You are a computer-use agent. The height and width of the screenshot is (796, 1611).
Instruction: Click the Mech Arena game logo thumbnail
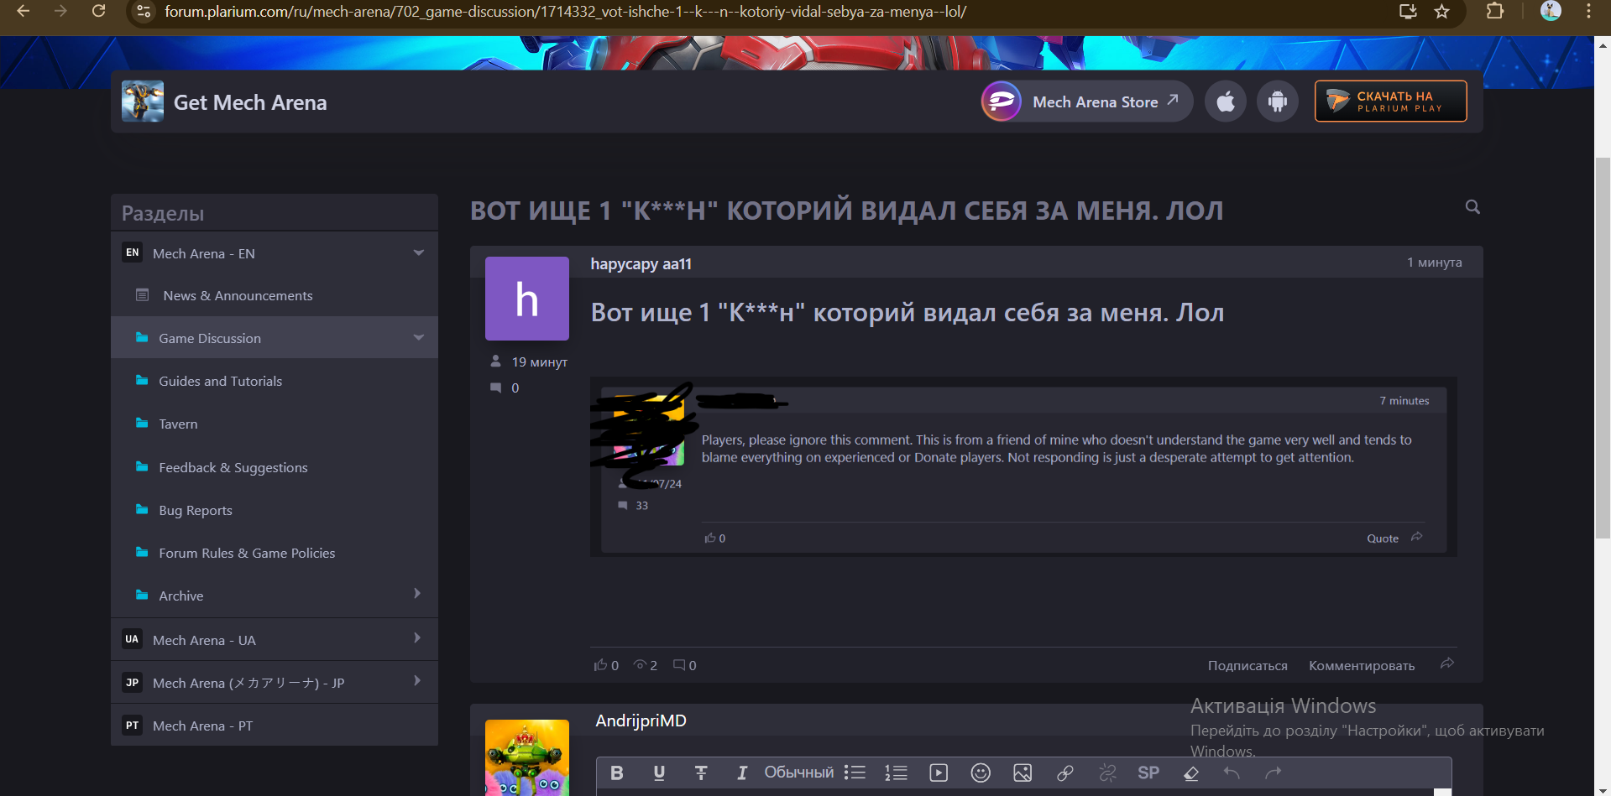tap(143, 101)
